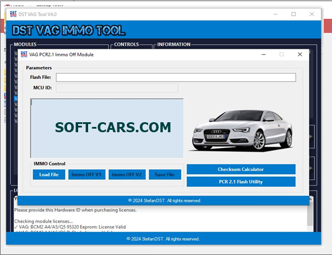Click the DST VAG IMMO TOOL banner logo
Image resolution: width=332 pixels, height=255 pixels.
point(69,30)
